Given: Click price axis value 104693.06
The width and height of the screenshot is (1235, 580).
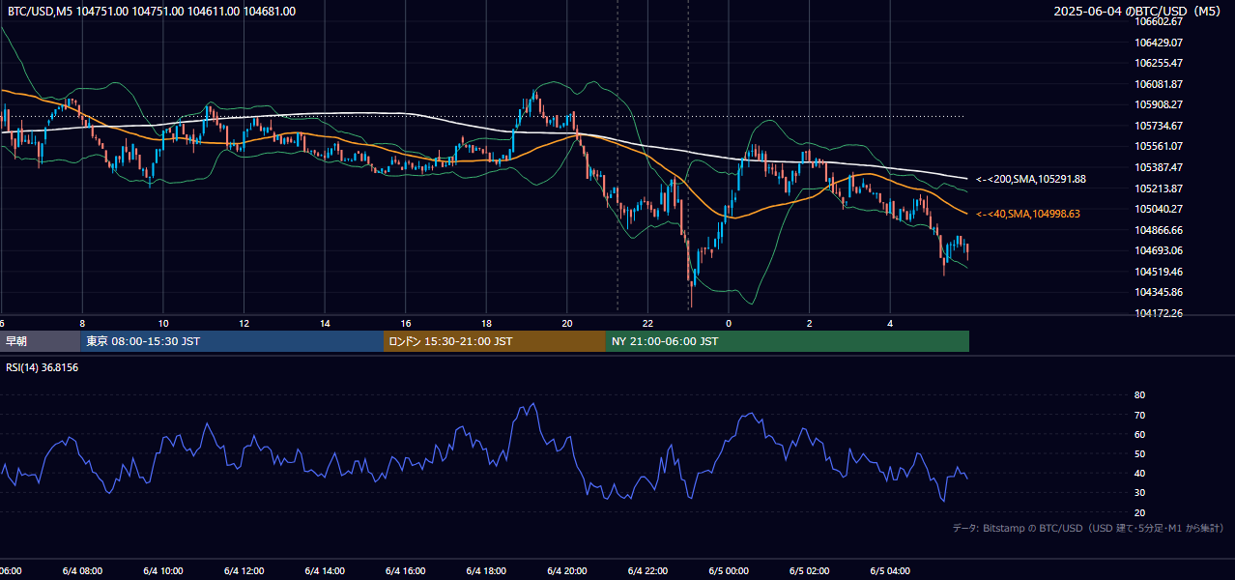Looking at the screenshot, I should click(1159, 250).
